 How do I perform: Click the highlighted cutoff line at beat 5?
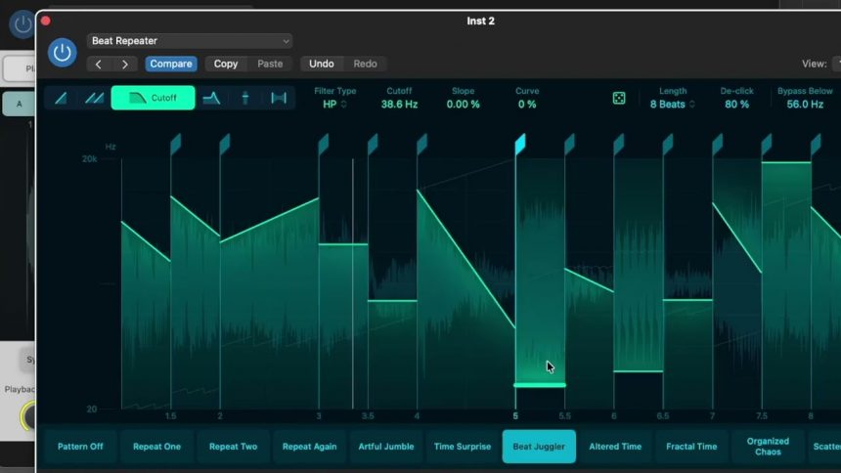[x=540, y=384]
